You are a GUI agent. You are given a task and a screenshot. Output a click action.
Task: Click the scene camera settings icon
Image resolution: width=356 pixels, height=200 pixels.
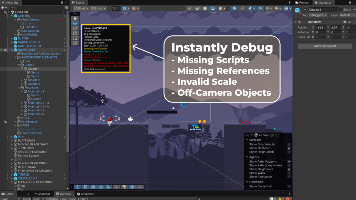[124, 187]
